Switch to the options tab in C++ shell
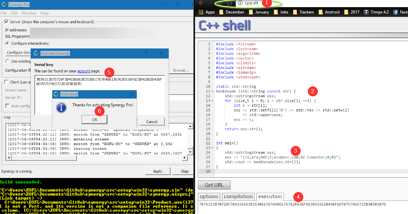This screenshot has height=214, width=408. 209,196
